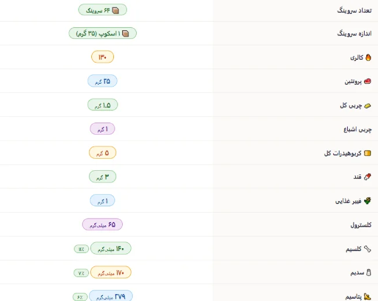Click the bone icon beside کلسیم
The height and width of the screenshot is (301, 378).
[x=368, y=249]
